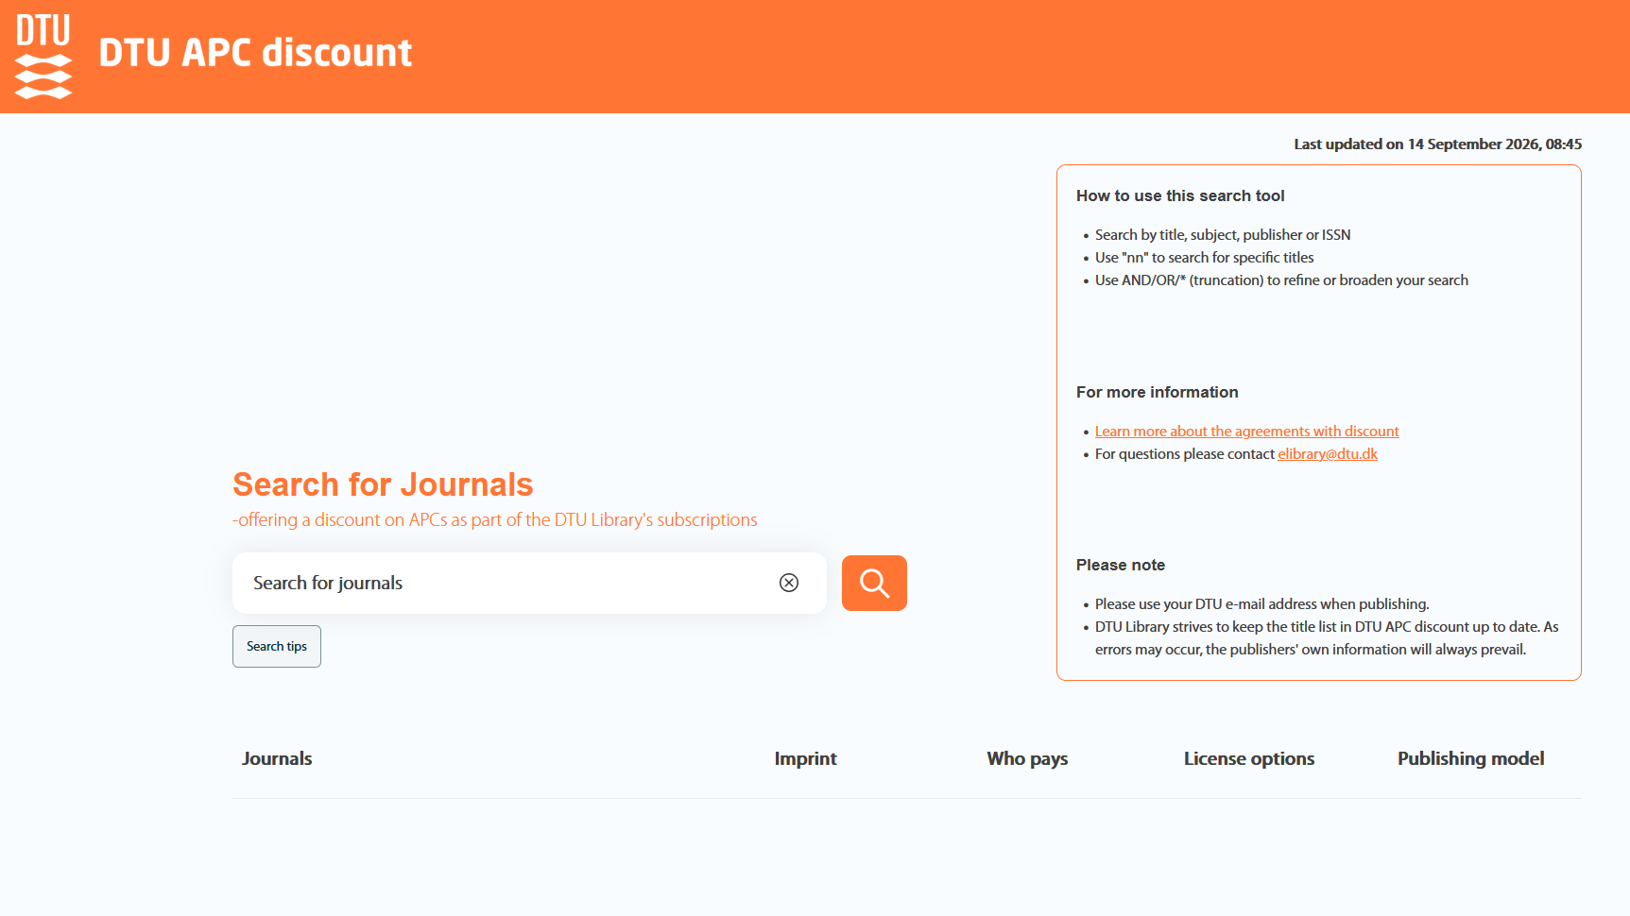Screen dimensions: 1630x916
Task: Click the Search for Journals heading
Action: click(383, 484)
